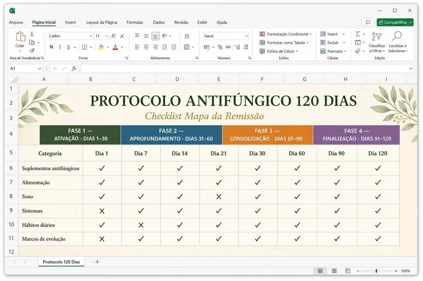Click the Fill down icon in Edição

(x=358, y=43)
